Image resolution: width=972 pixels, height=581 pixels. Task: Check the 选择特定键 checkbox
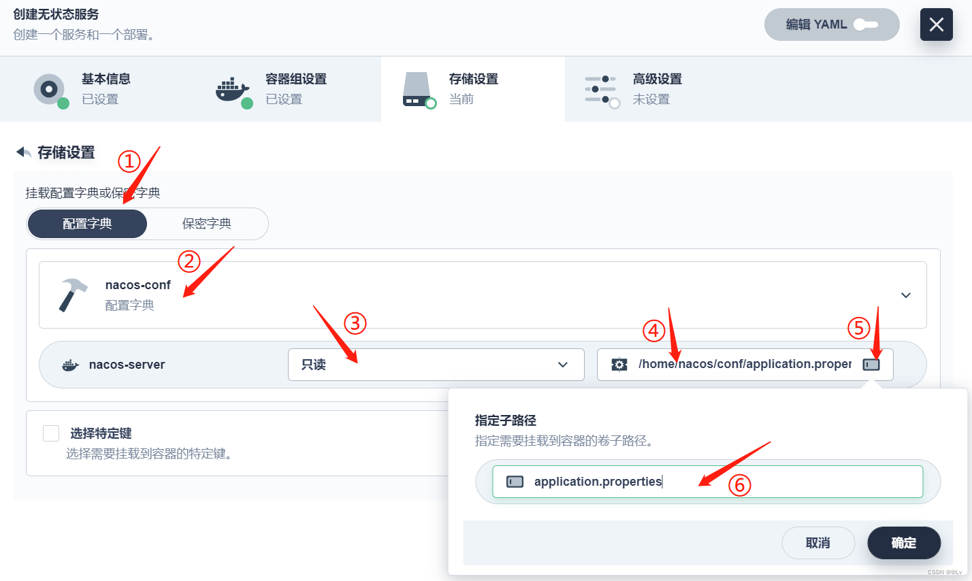(51, 433)
